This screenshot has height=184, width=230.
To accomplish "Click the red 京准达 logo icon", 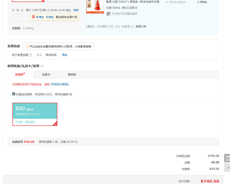I will (x=33, y=17).
